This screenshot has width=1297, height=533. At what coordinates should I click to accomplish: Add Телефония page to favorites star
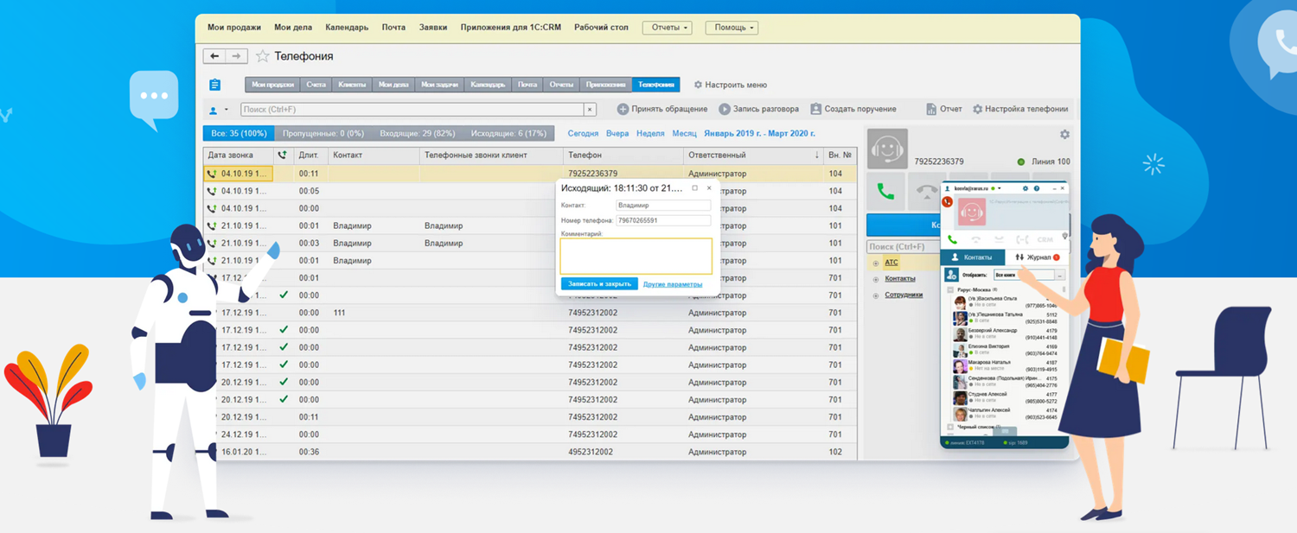pyautogui.click(x=263, y=56)
